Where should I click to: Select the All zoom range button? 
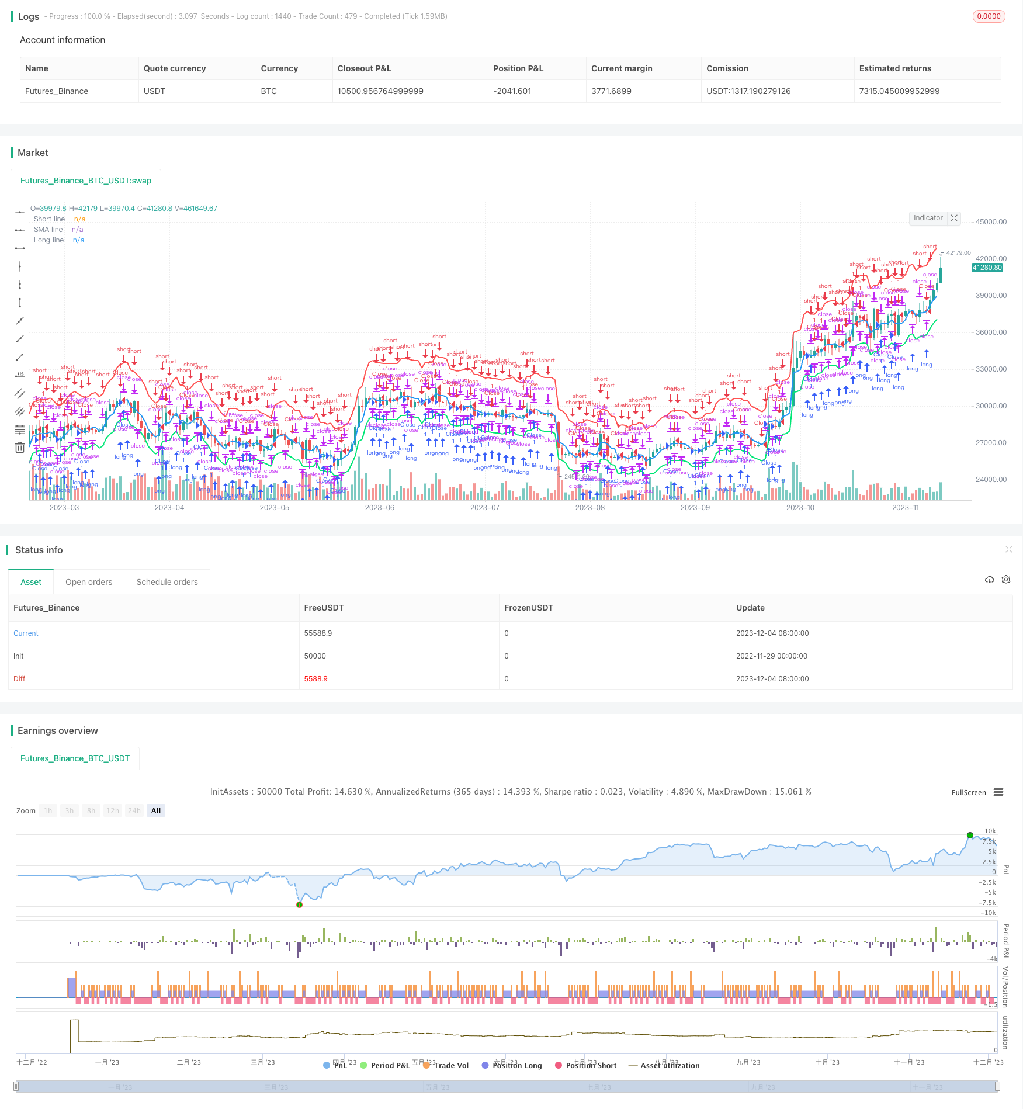pos(156,810)
